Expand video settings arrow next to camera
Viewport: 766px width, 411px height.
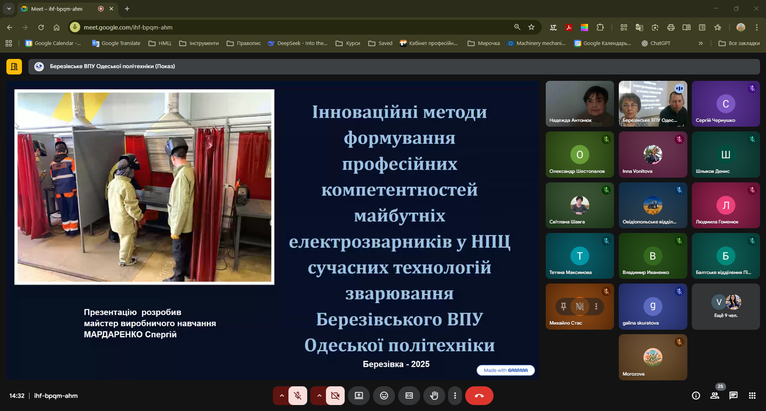point(319,395)
